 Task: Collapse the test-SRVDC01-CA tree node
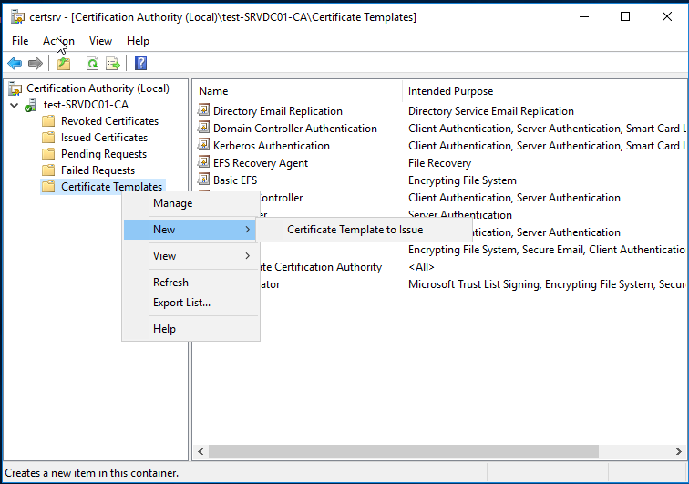[x=14, y=106]
